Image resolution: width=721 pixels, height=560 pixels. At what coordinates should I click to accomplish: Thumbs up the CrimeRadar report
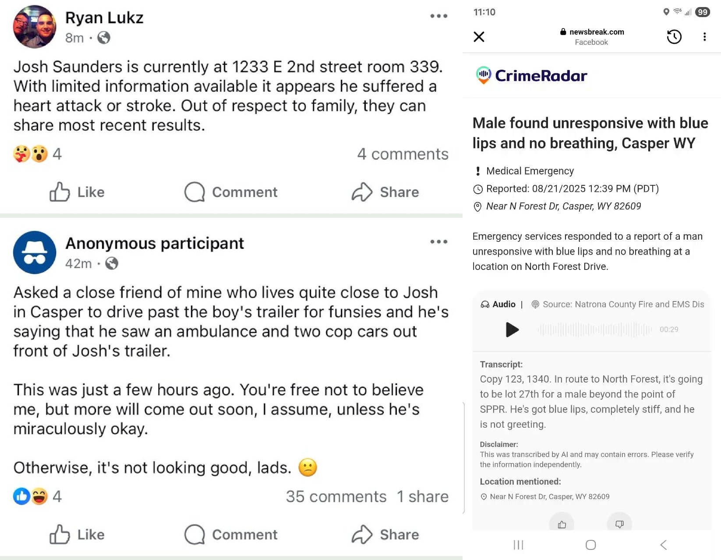click(x=562, y=524)
